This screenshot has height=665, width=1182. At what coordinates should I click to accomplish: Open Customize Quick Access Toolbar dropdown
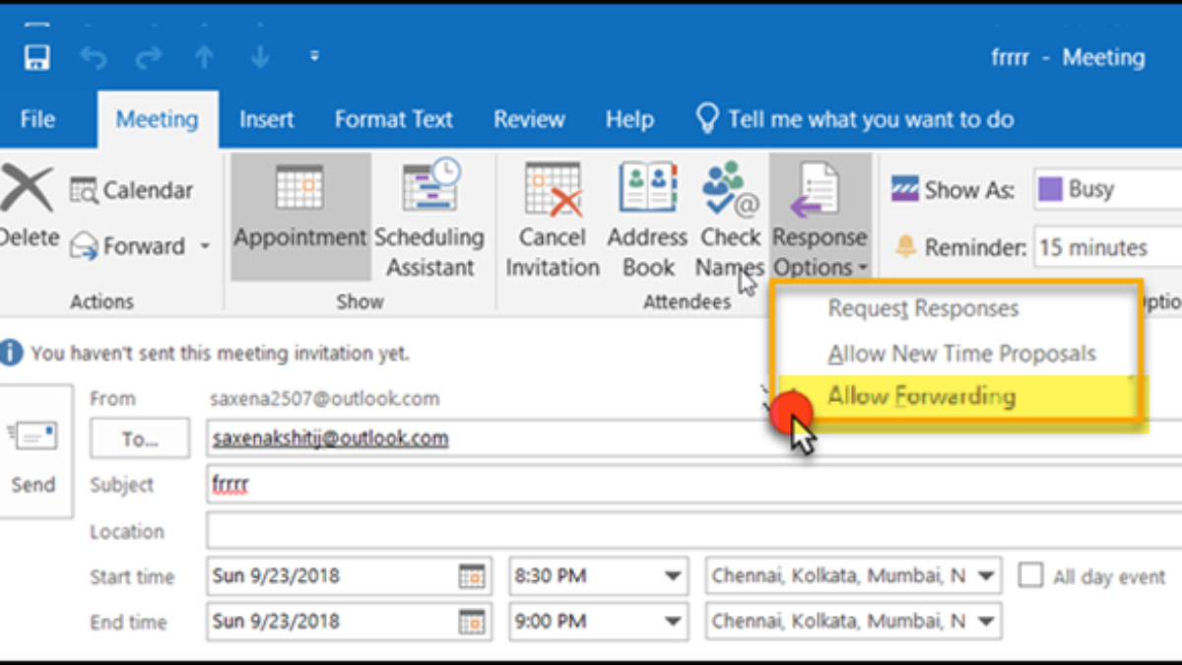(x=314, y=57)
